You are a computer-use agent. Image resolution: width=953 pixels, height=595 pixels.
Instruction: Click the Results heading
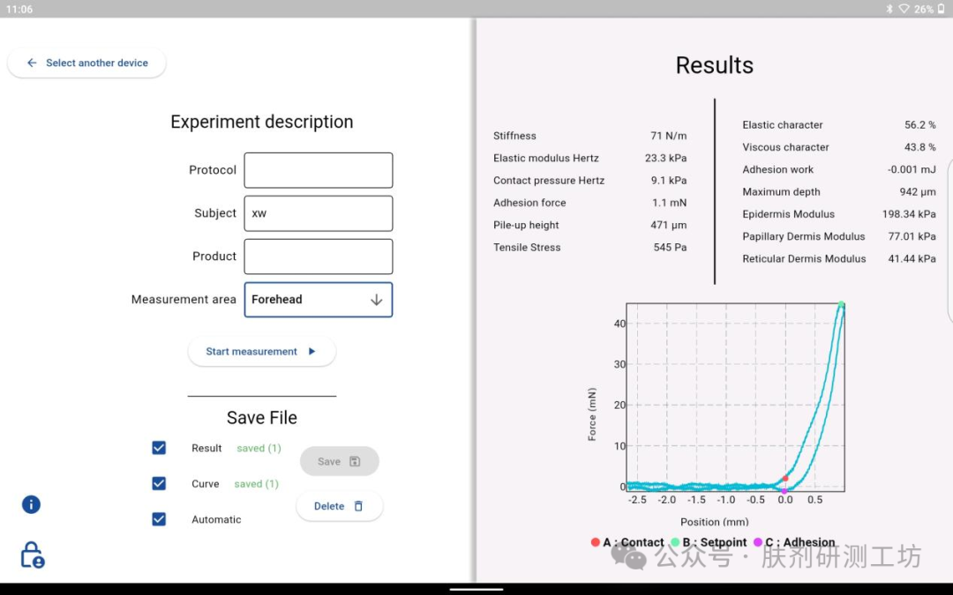click(x=715, y=65)
